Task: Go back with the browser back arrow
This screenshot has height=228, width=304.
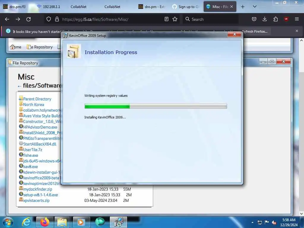Action: 7,19
